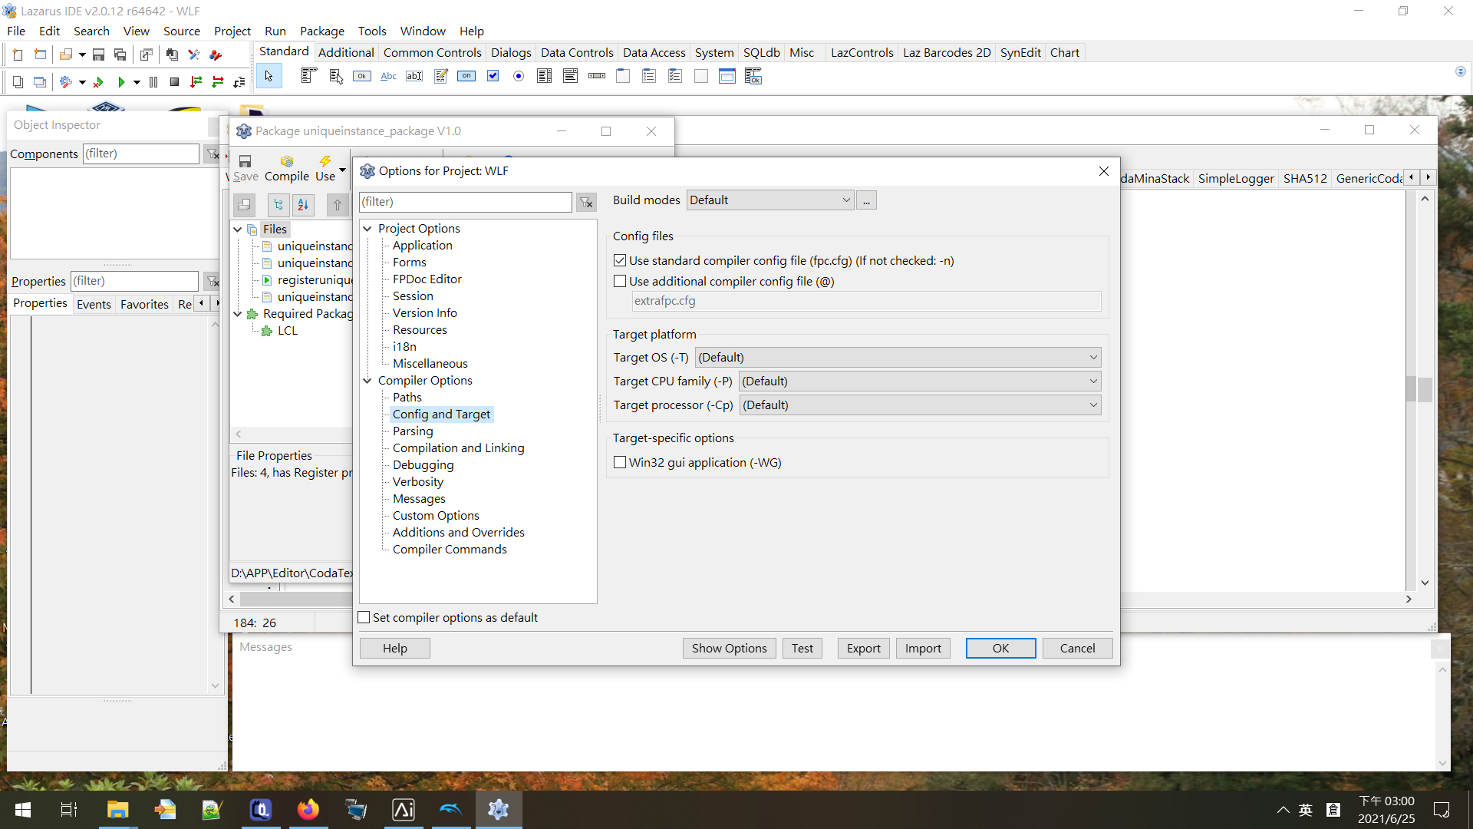Click the filter field in Project Options
1473x829 pixels.
(464, 202)
